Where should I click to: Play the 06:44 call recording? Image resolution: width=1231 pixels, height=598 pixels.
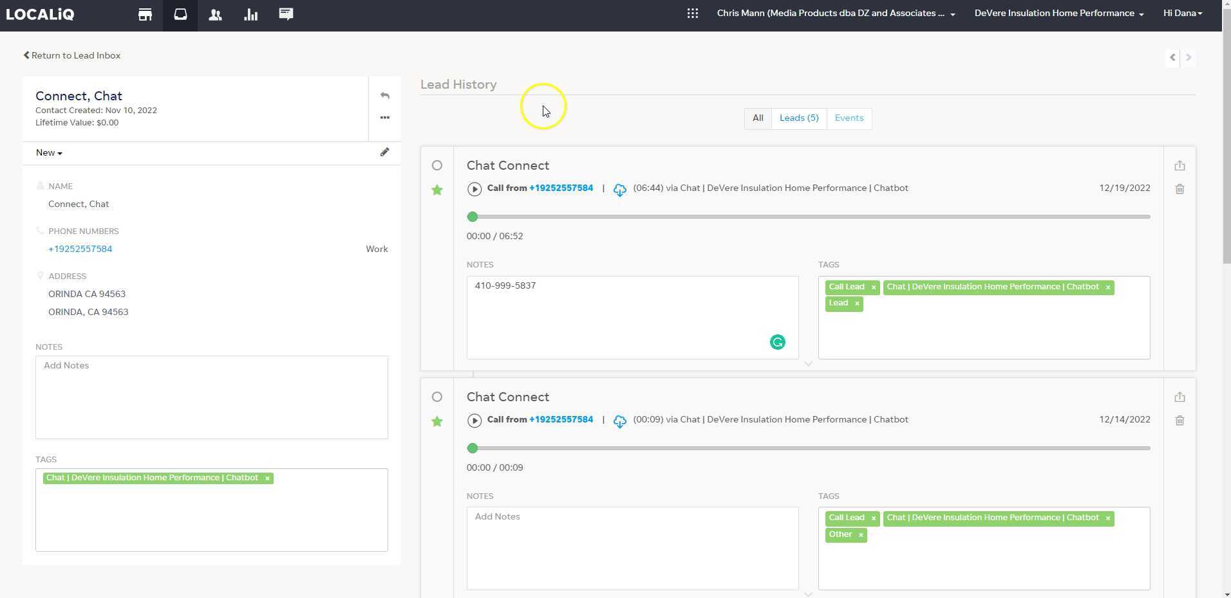tap(475, 189)
